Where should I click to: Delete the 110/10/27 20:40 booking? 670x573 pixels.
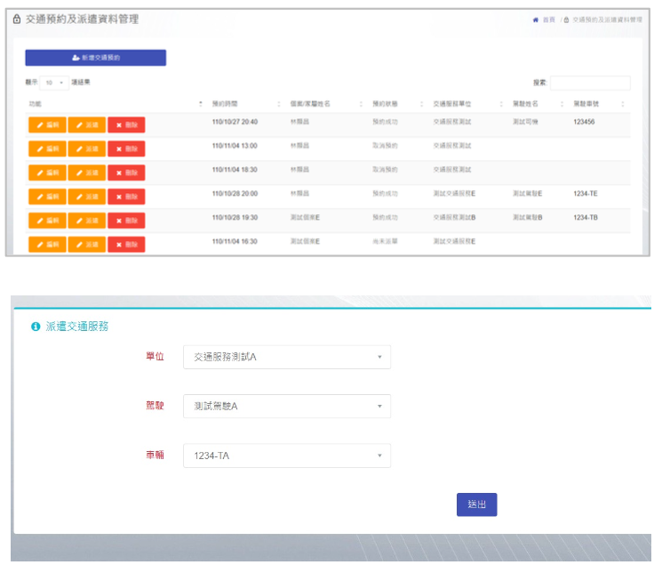[x=126, y=125]
